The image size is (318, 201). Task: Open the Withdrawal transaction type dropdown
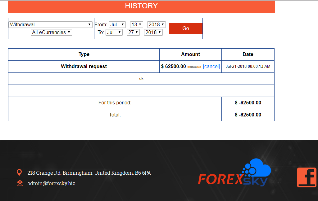pos(51,24)
